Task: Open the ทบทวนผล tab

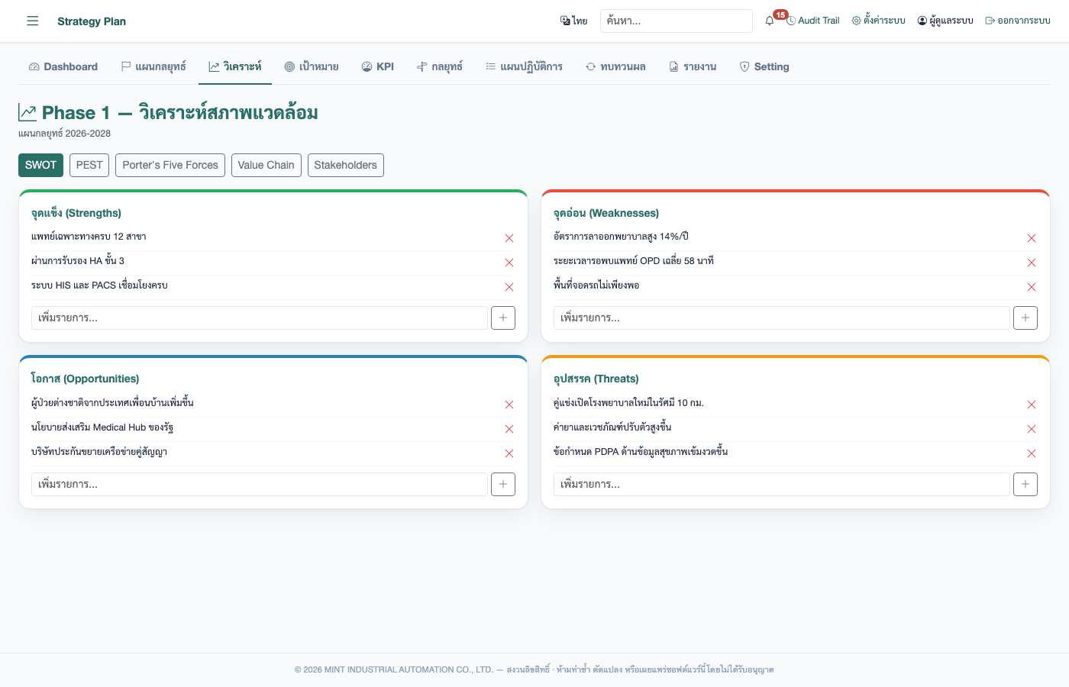Action: point(615,66)
